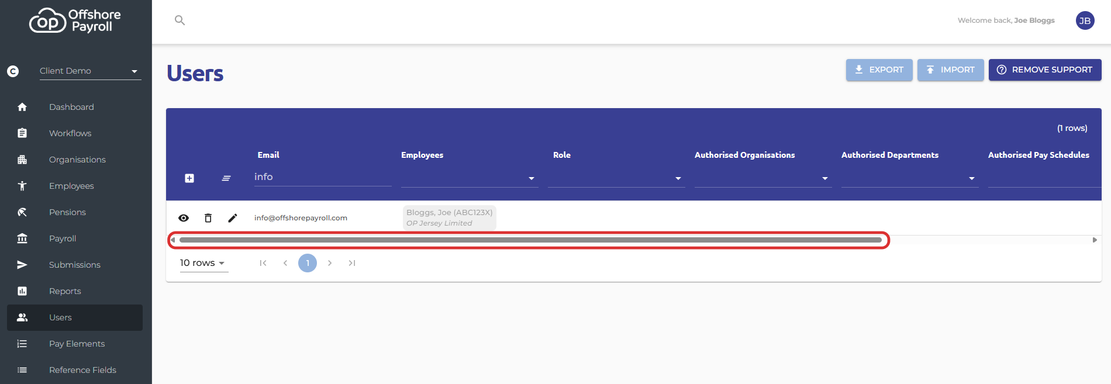Sort by Authorised Departments column header

(890, 155)
